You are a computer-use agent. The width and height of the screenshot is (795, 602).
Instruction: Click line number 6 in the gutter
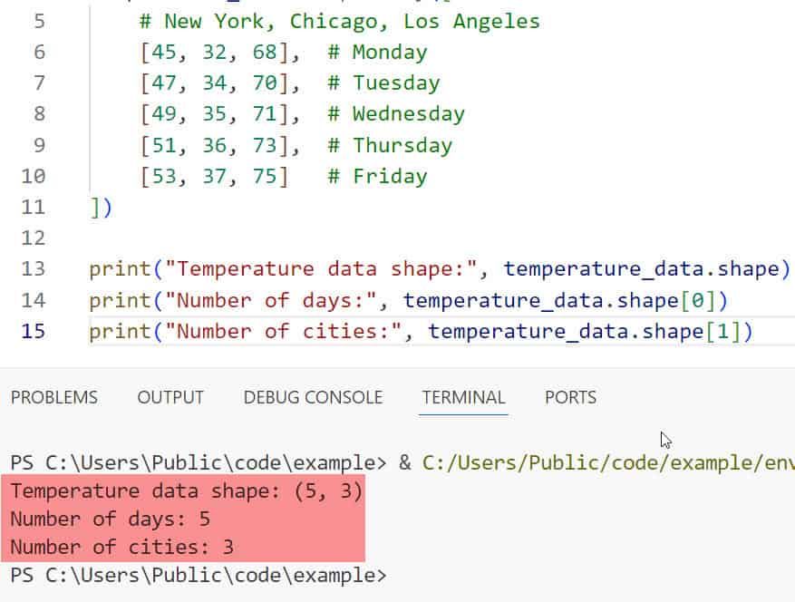(38, 53)
